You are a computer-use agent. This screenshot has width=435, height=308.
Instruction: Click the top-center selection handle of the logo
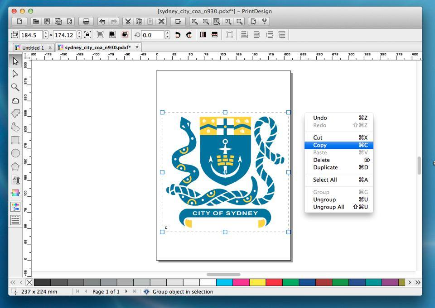[225, 112]
